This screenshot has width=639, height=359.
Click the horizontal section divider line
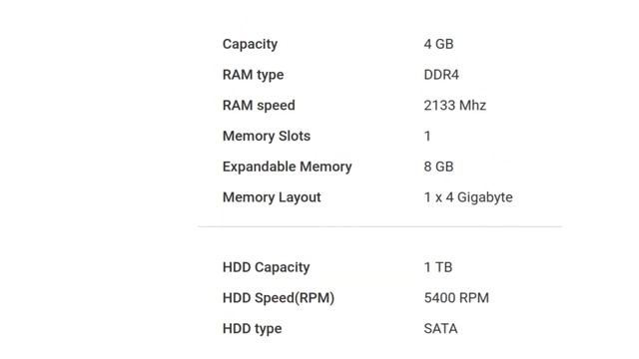click(379, 226)
